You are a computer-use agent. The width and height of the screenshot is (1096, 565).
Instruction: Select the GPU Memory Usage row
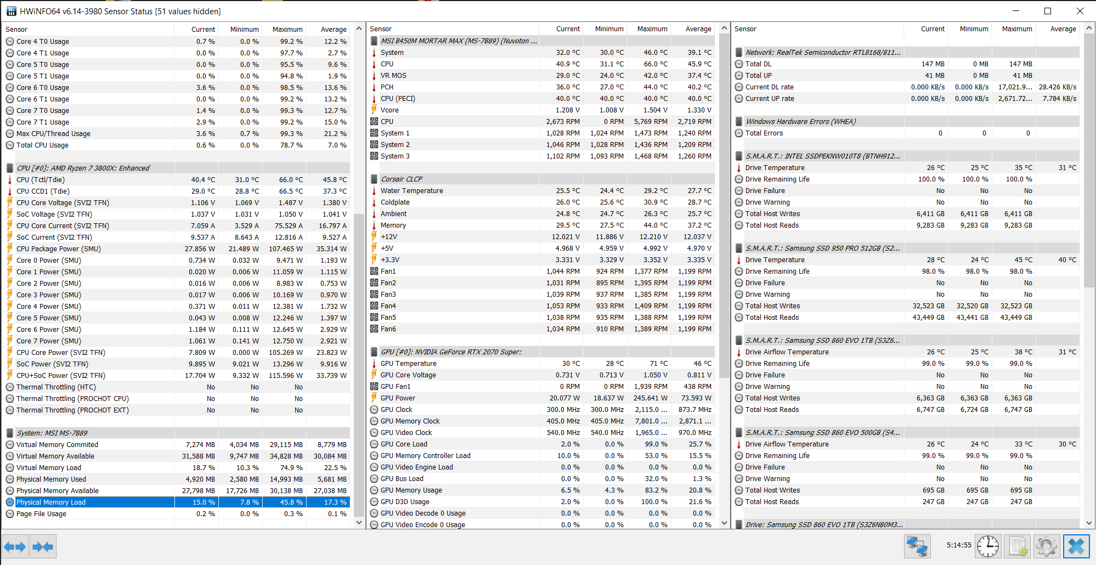541,490
